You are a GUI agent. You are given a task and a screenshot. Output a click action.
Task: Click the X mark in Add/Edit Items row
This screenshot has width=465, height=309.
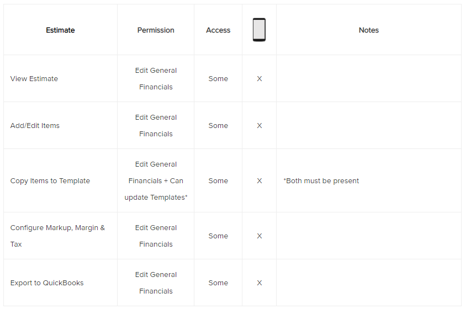(260, 126)
